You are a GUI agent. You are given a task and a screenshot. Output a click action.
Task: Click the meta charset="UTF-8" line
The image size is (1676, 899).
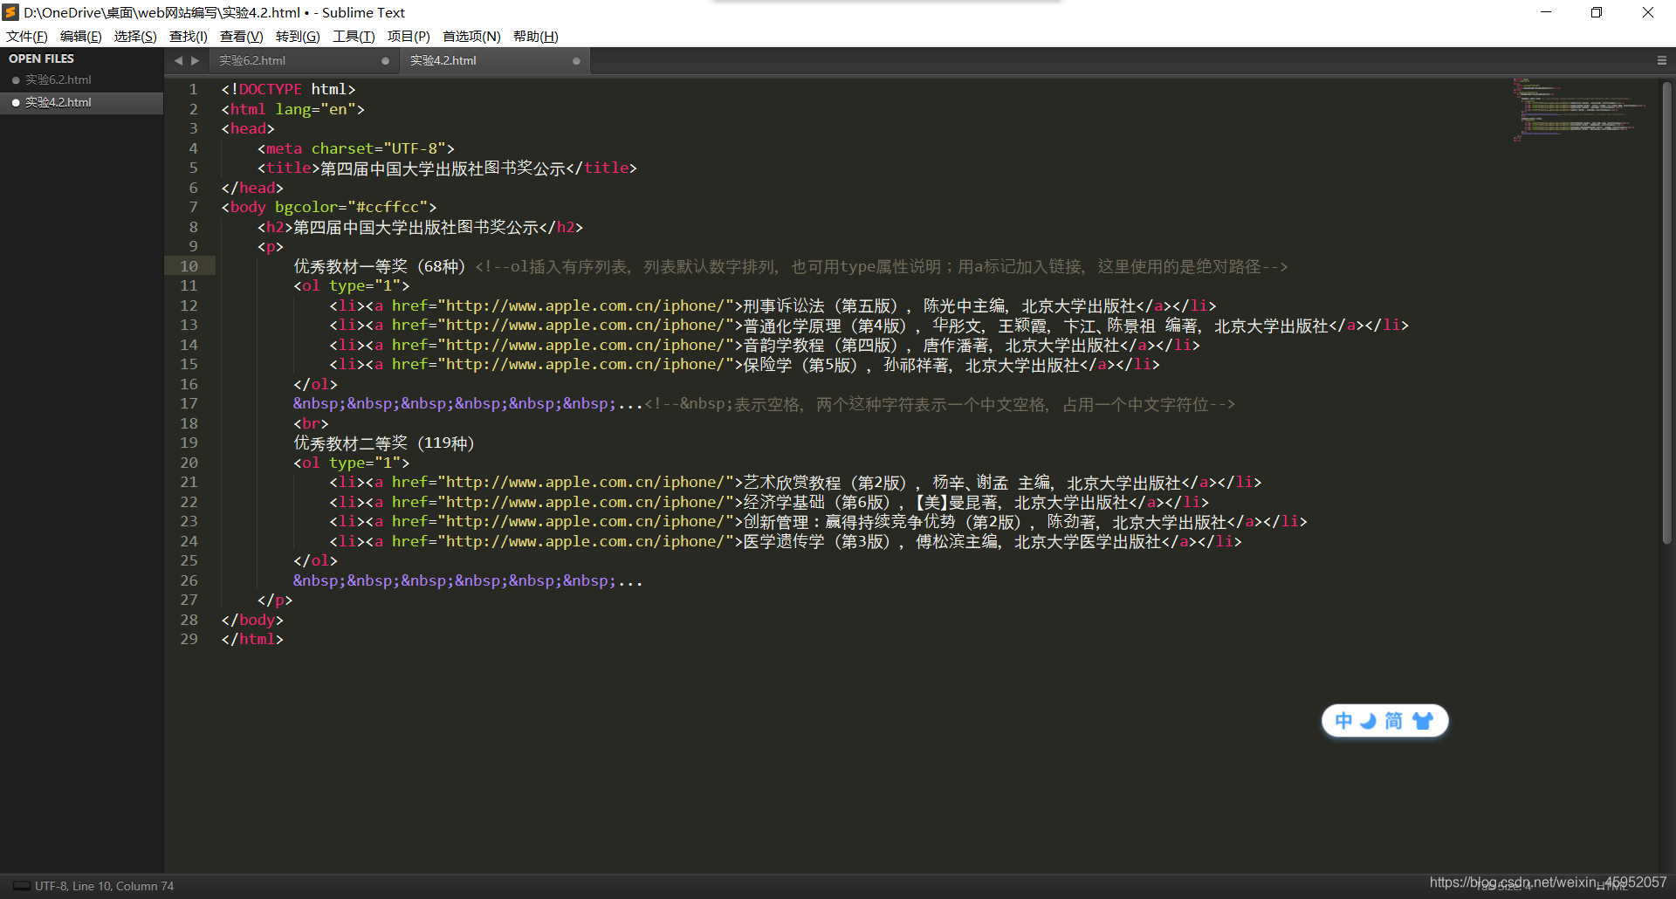point(355,148)
